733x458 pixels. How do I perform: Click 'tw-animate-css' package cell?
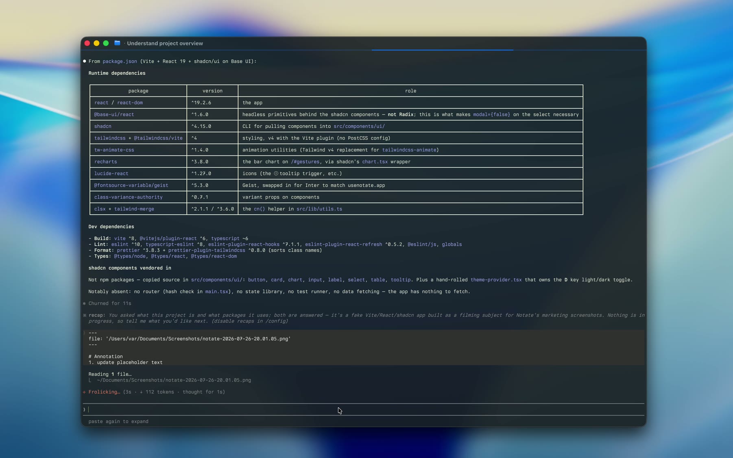click(x=114, y=150)
